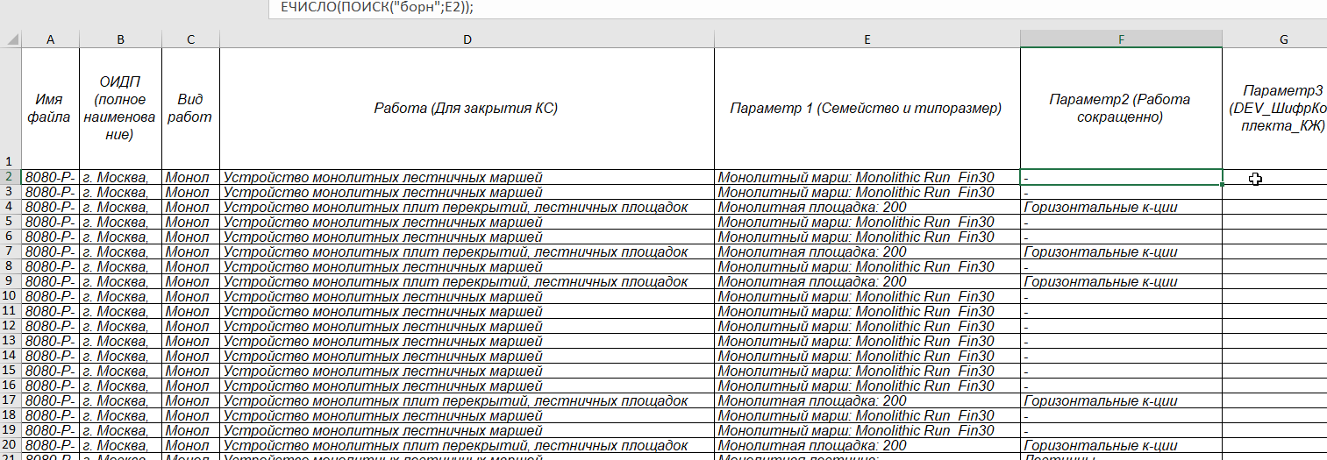Click the 'Работа (Для закрытия КС)' header cell
The width and height of the screenshot is (1327, 460).
click(x=467, y=109)
